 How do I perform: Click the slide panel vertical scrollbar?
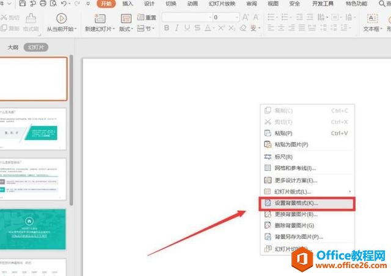pyautogui.click(x=71, y=130)
